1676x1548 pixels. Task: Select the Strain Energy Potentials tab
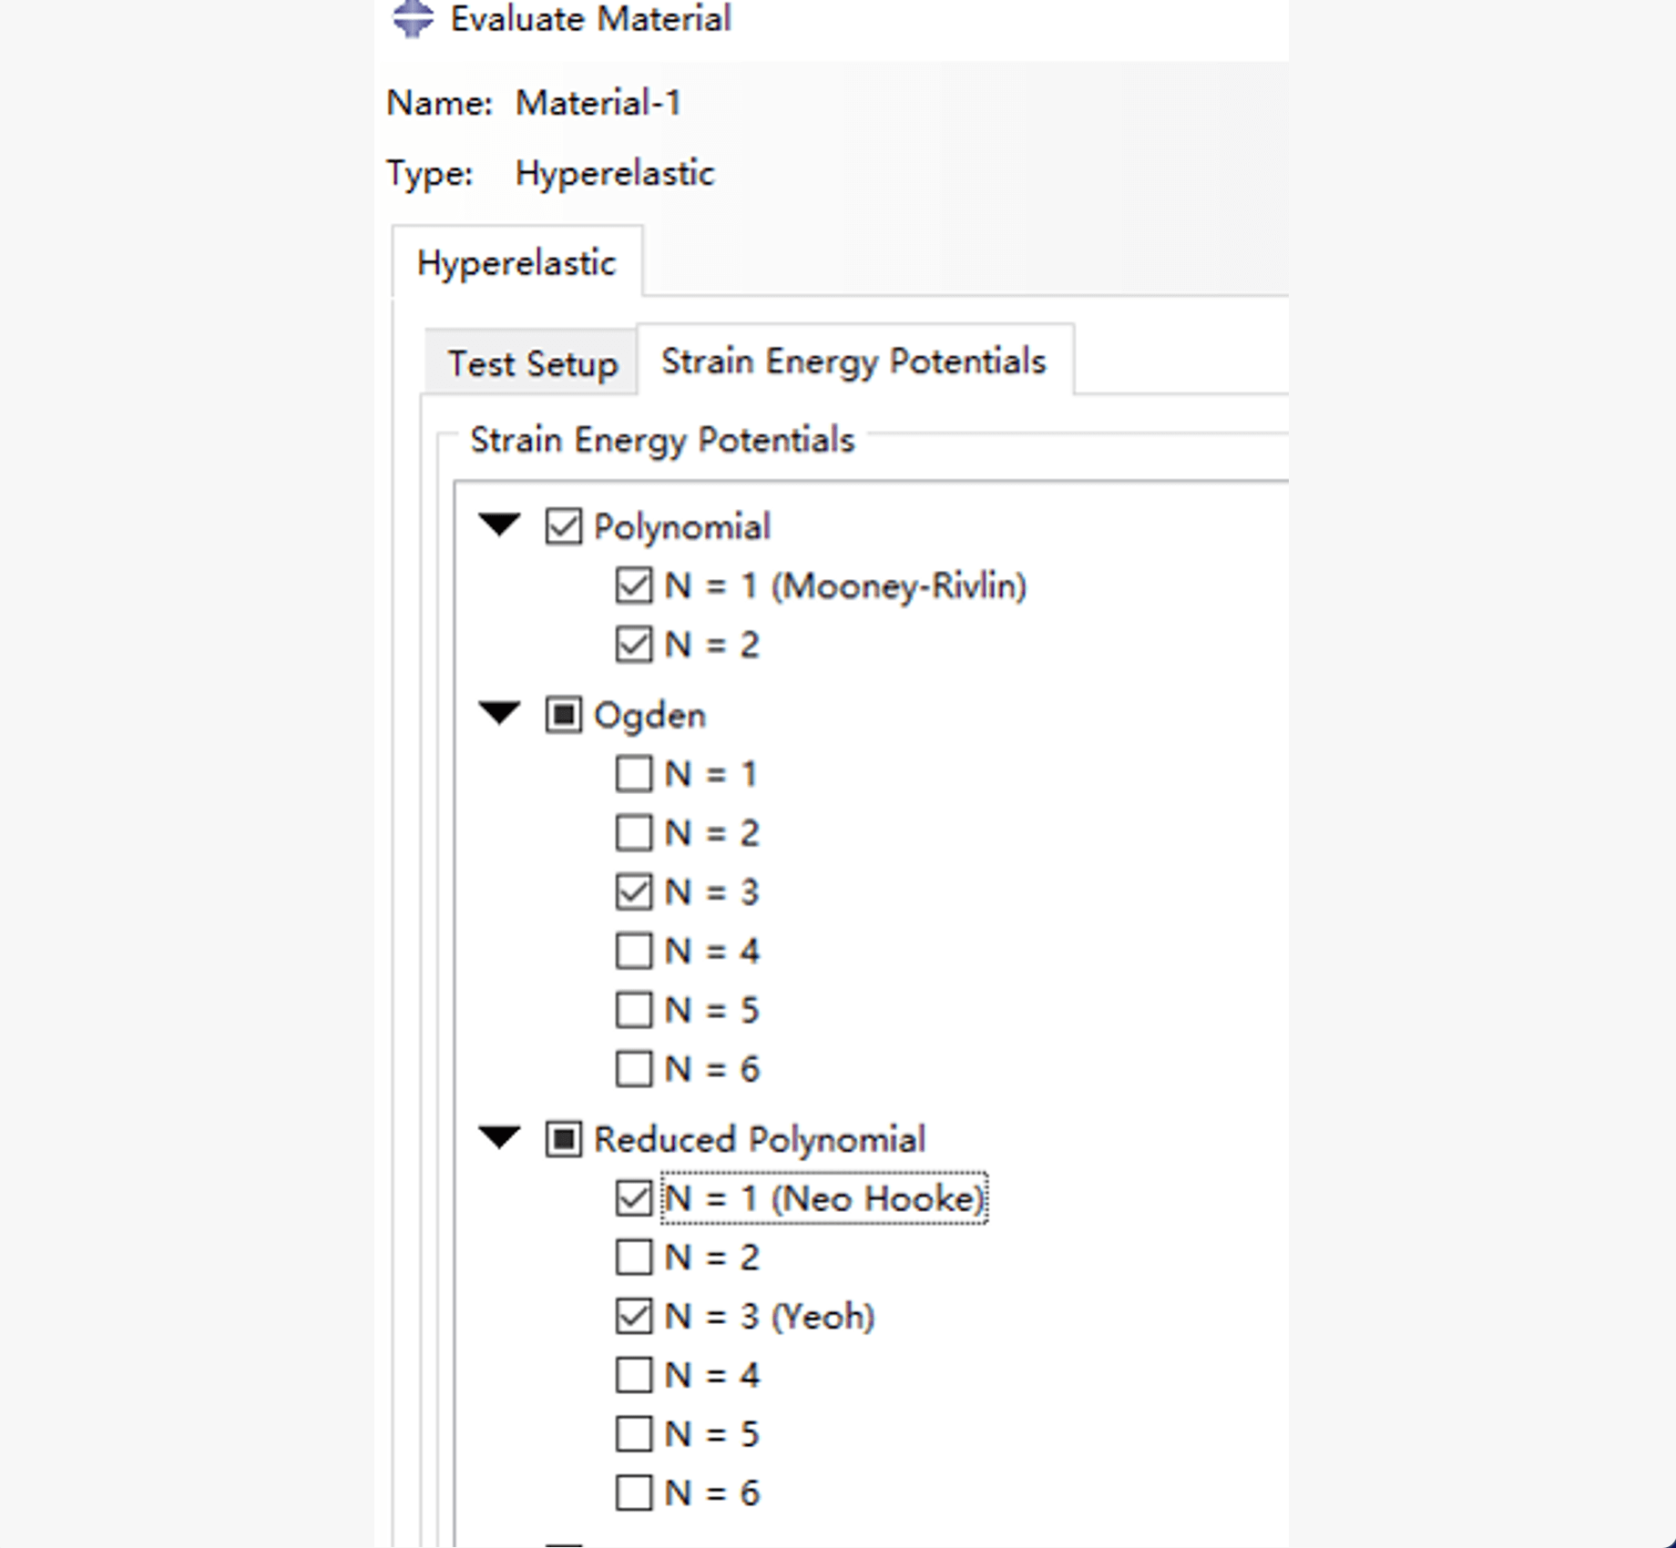tap(853, 362)
